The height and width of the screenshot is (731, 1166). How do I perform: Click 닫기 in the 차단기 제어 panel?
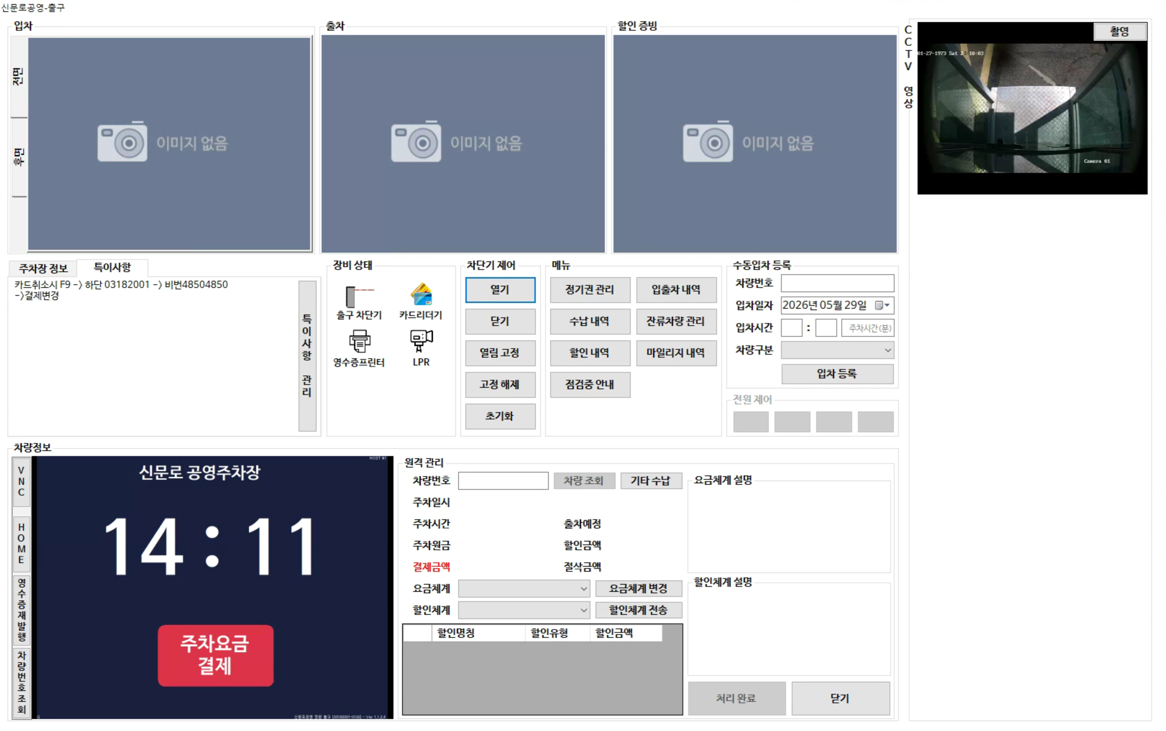(500, 321)
